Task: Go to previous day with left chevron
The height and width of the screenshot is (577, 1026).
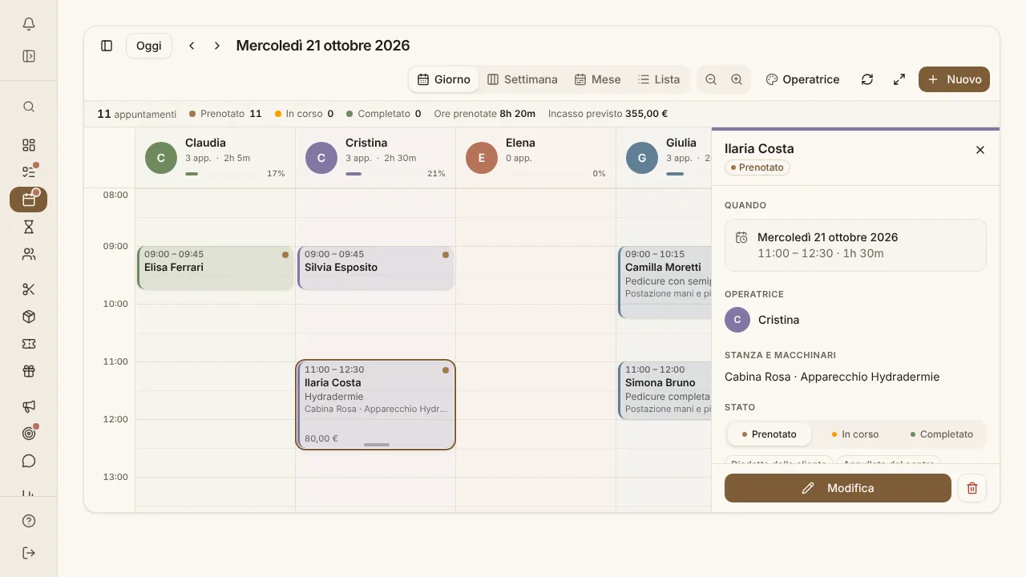Action: pos(192,46)
